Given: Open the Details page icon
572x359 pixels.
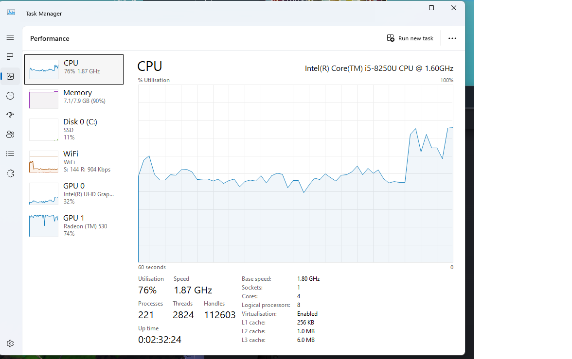Looking at the screenshot, I should point(10,154).
